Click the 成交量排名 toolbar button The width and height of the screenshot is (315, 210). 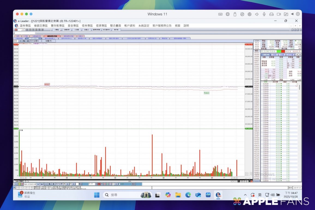(x=107, y=30)
